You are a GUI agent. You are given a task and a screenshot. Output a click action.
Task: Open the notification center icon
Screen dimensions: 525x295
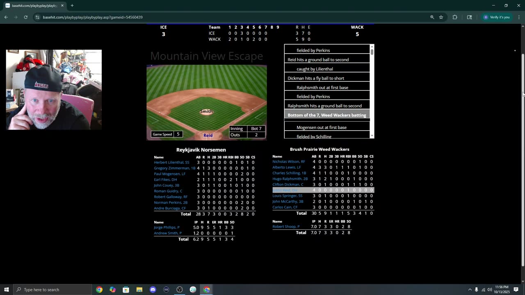pyautogui.click(x=516, y=290)
